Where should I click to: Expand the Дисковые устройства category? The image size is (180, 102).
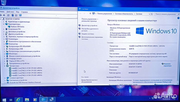pos(4,31)
